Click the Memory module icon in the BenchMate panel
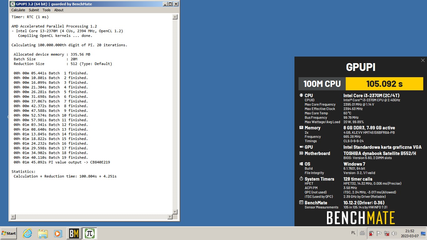The width and height of the screenshot is (427, 240). point(301,127)
